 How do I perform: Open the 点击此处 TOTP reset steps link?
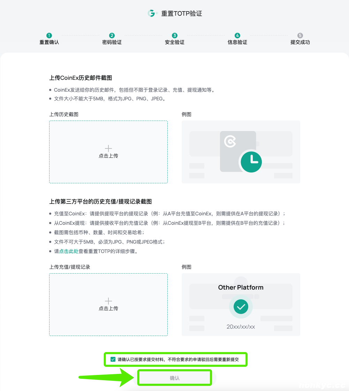tap(69, 251)
